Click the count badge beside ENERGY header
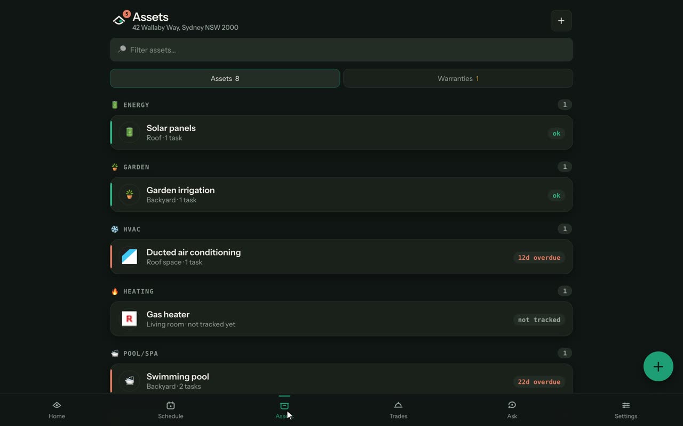Viewport: 683px width, 426px height. 565,104
